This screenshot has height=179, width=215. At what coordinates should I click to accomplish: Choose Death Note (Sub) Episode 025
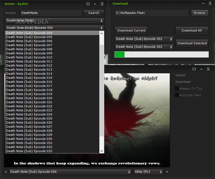(x=52, y=118)
